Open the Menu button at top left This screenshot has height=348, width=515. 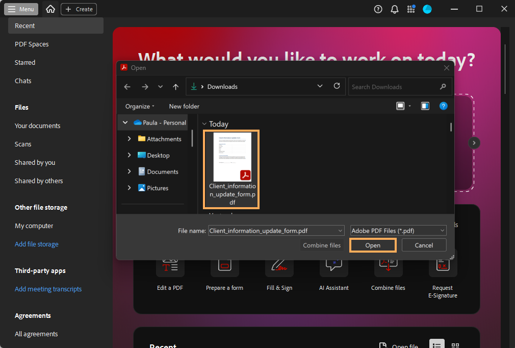[21, 9]
